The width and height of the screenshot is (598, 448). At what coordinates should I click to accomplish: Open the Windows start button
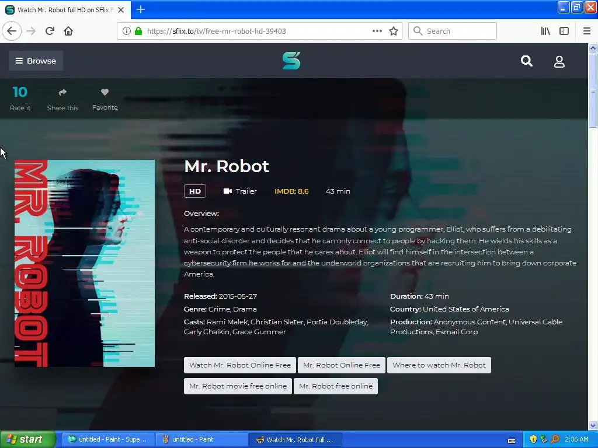(27, 440)
